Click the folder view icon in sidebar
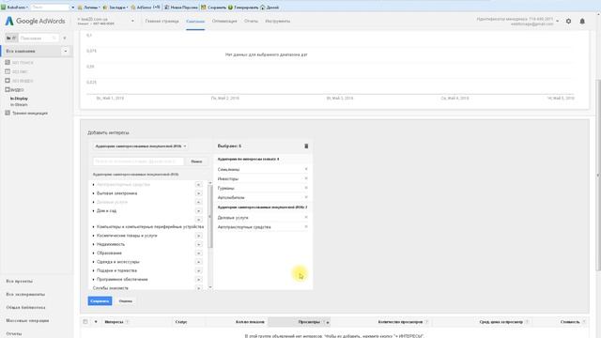 point(11,38)
